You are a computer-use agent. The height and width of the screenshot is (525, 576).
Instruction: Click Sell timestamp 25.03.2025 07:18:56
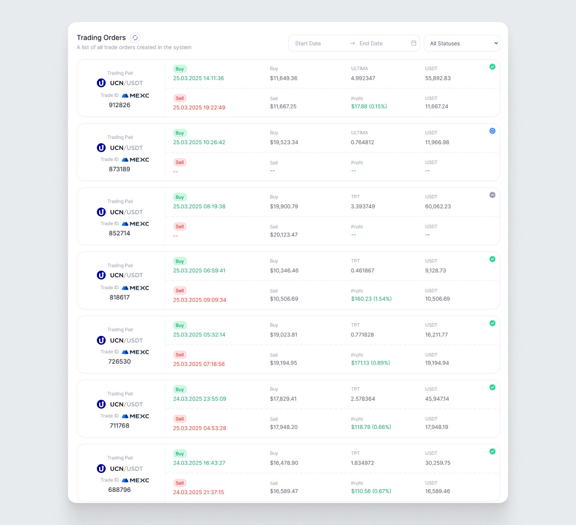(199, 364)
